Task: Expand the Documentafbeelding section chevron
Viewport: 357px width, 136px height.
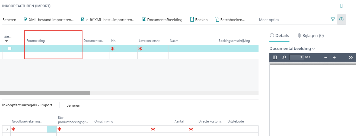Action: [x=314, y=49]
